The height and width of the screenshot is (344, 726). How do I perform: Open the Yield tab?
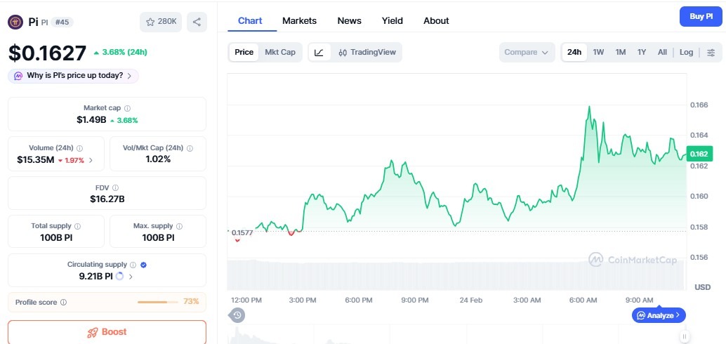(392, 21)
